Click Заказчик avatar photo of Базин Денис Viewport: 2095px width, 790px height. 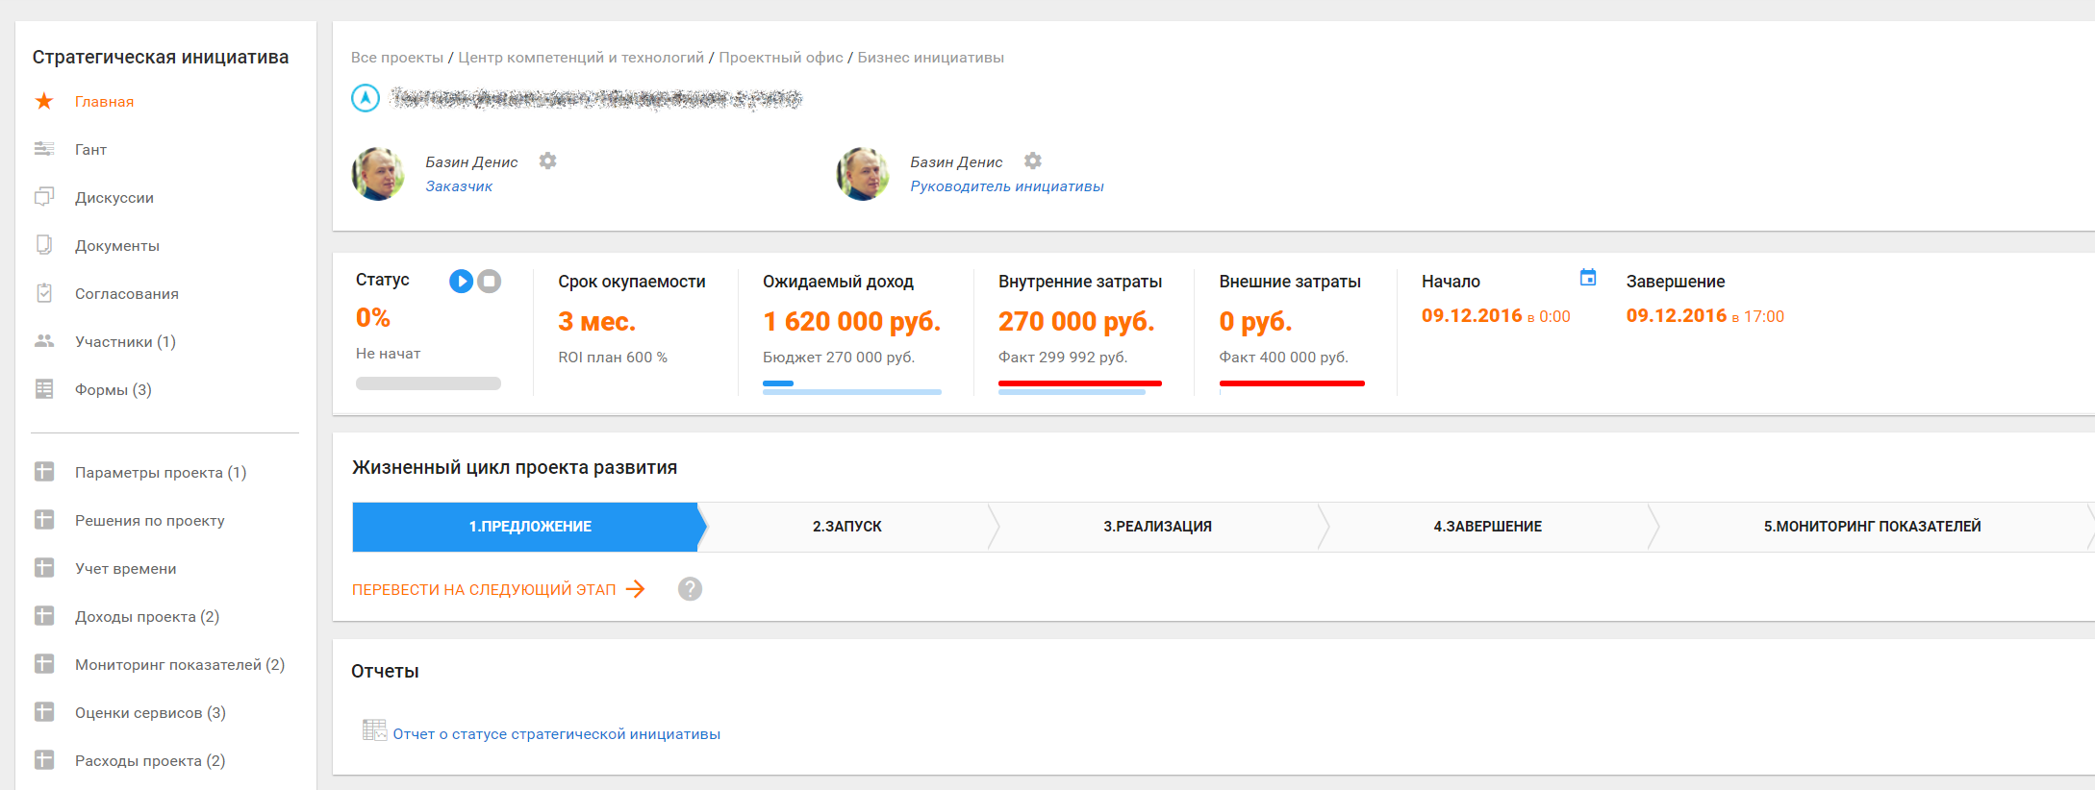[x=378, y=174]
